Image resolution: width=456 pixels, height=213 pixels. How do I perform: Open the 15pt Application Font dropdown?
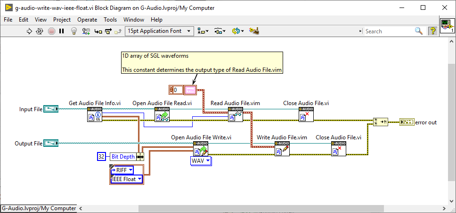click(159, 31)
